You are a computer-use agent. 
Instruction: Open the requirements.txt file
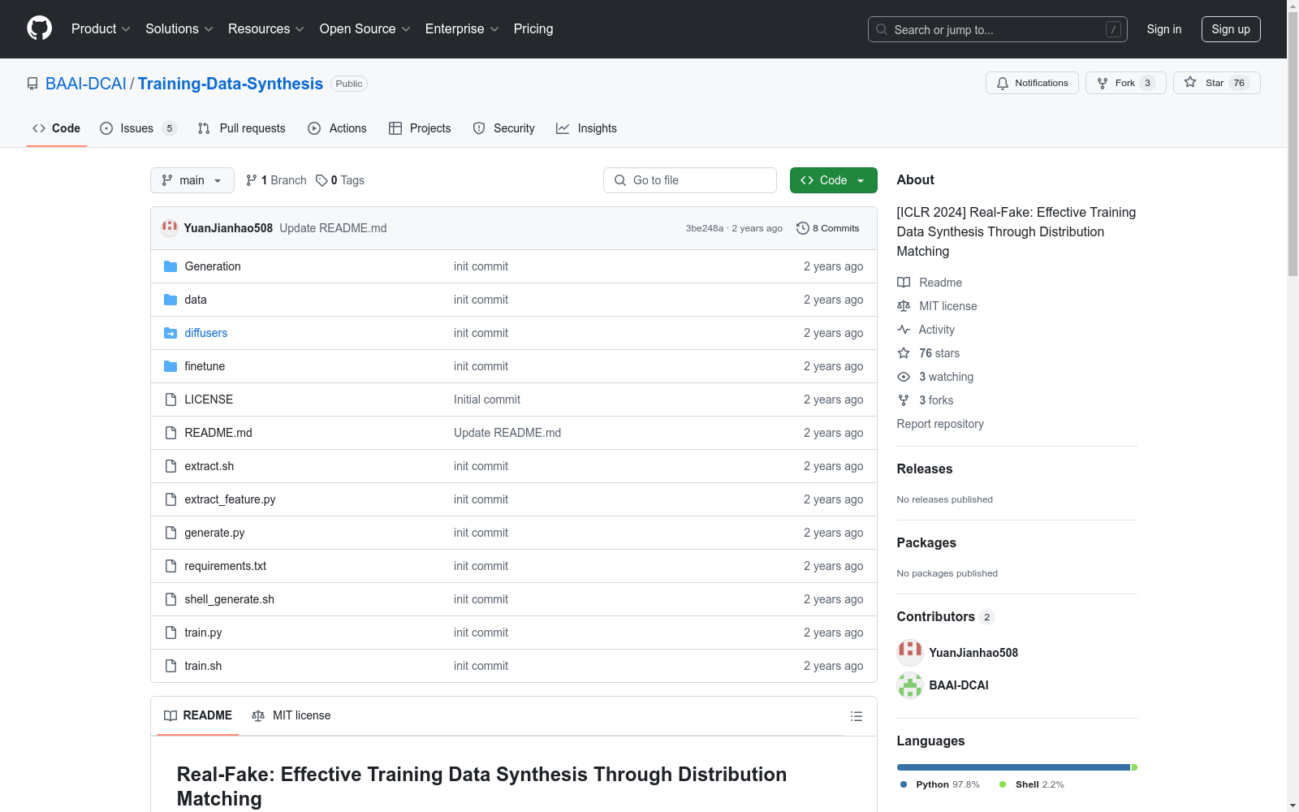coord(226,566)
